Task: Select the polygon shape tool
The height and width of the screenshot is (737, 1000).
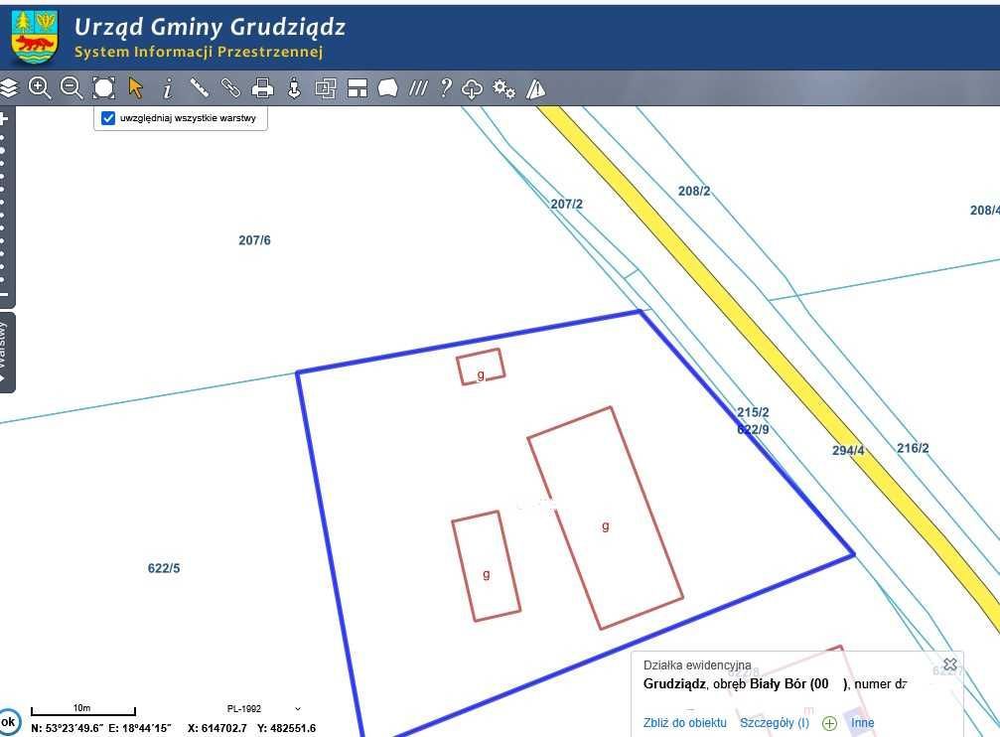Action: [387, 88]
